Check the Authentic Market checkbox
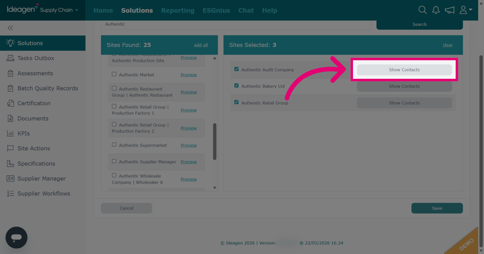484x254 pixels. [114, 74]
